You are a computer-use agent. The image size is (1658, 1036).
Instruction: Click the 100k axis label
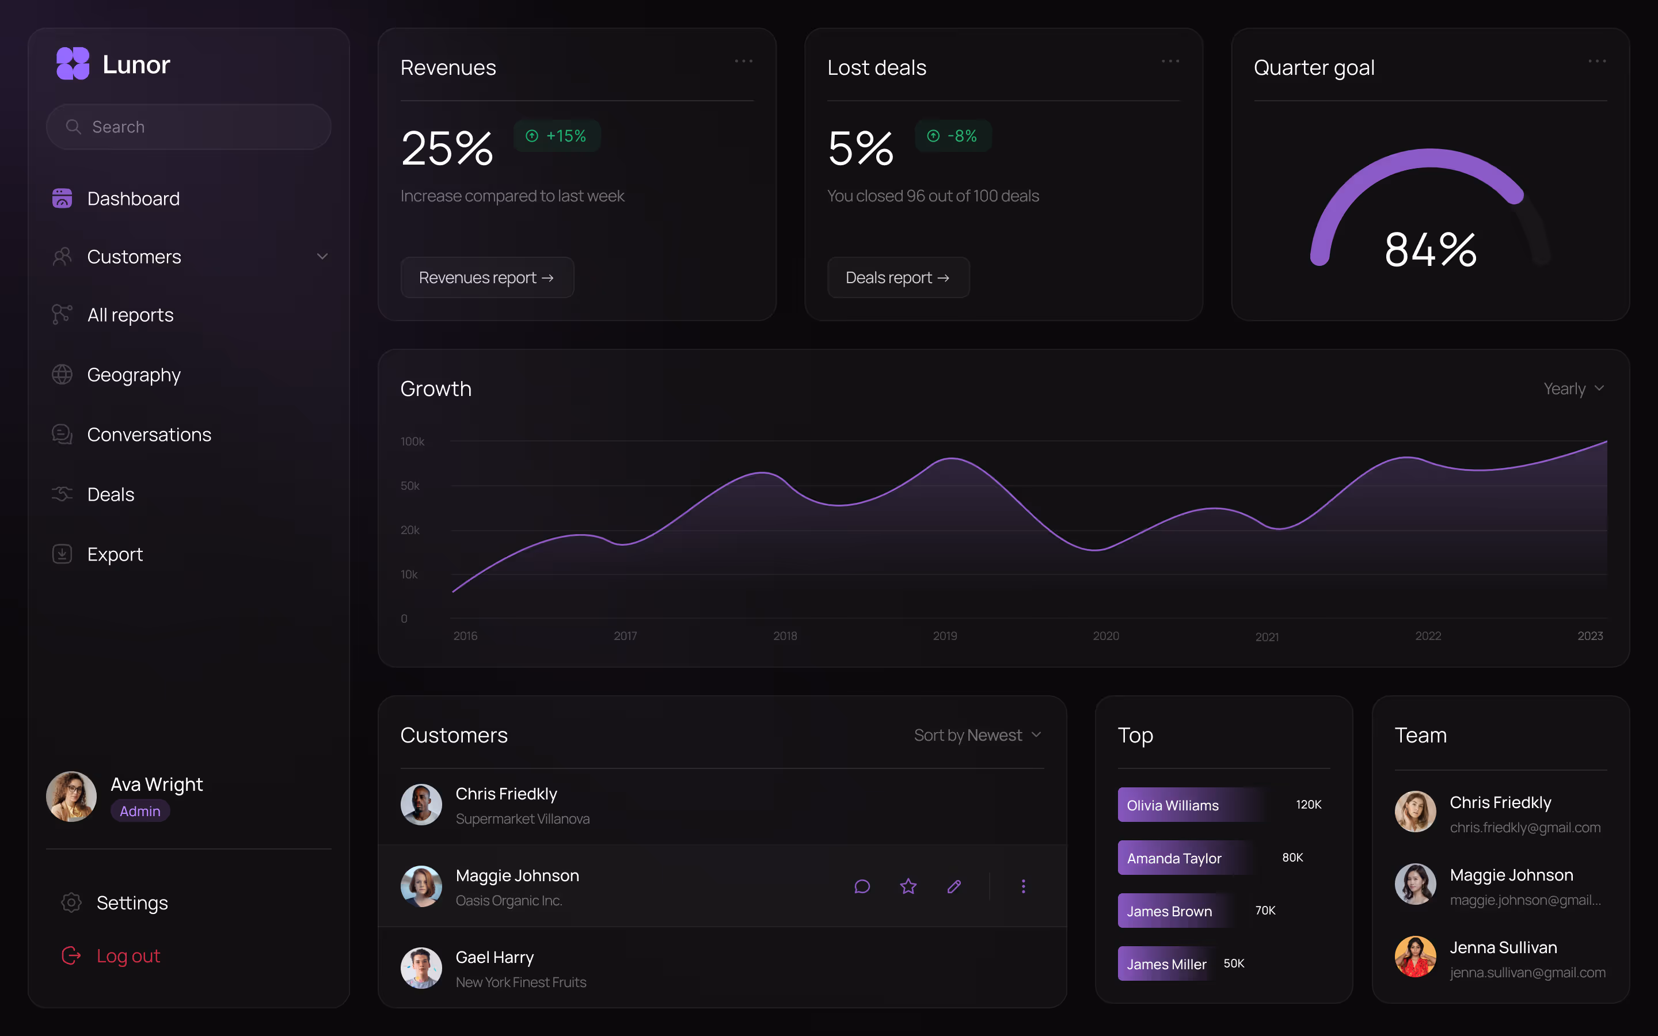pos(412,441)
